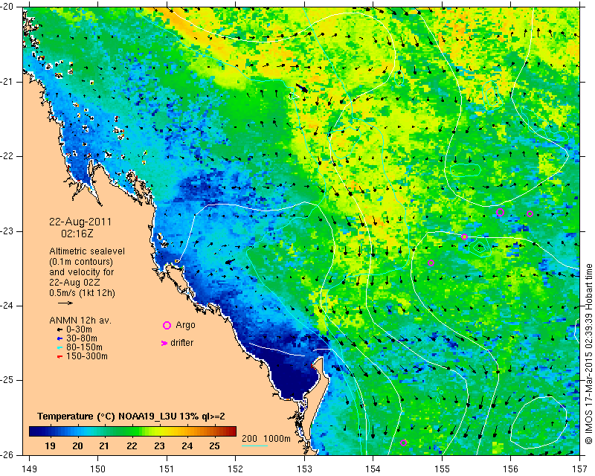The image size is (595, 476).
Task: Click longitude axis label '157'
Action: (580, 469)
